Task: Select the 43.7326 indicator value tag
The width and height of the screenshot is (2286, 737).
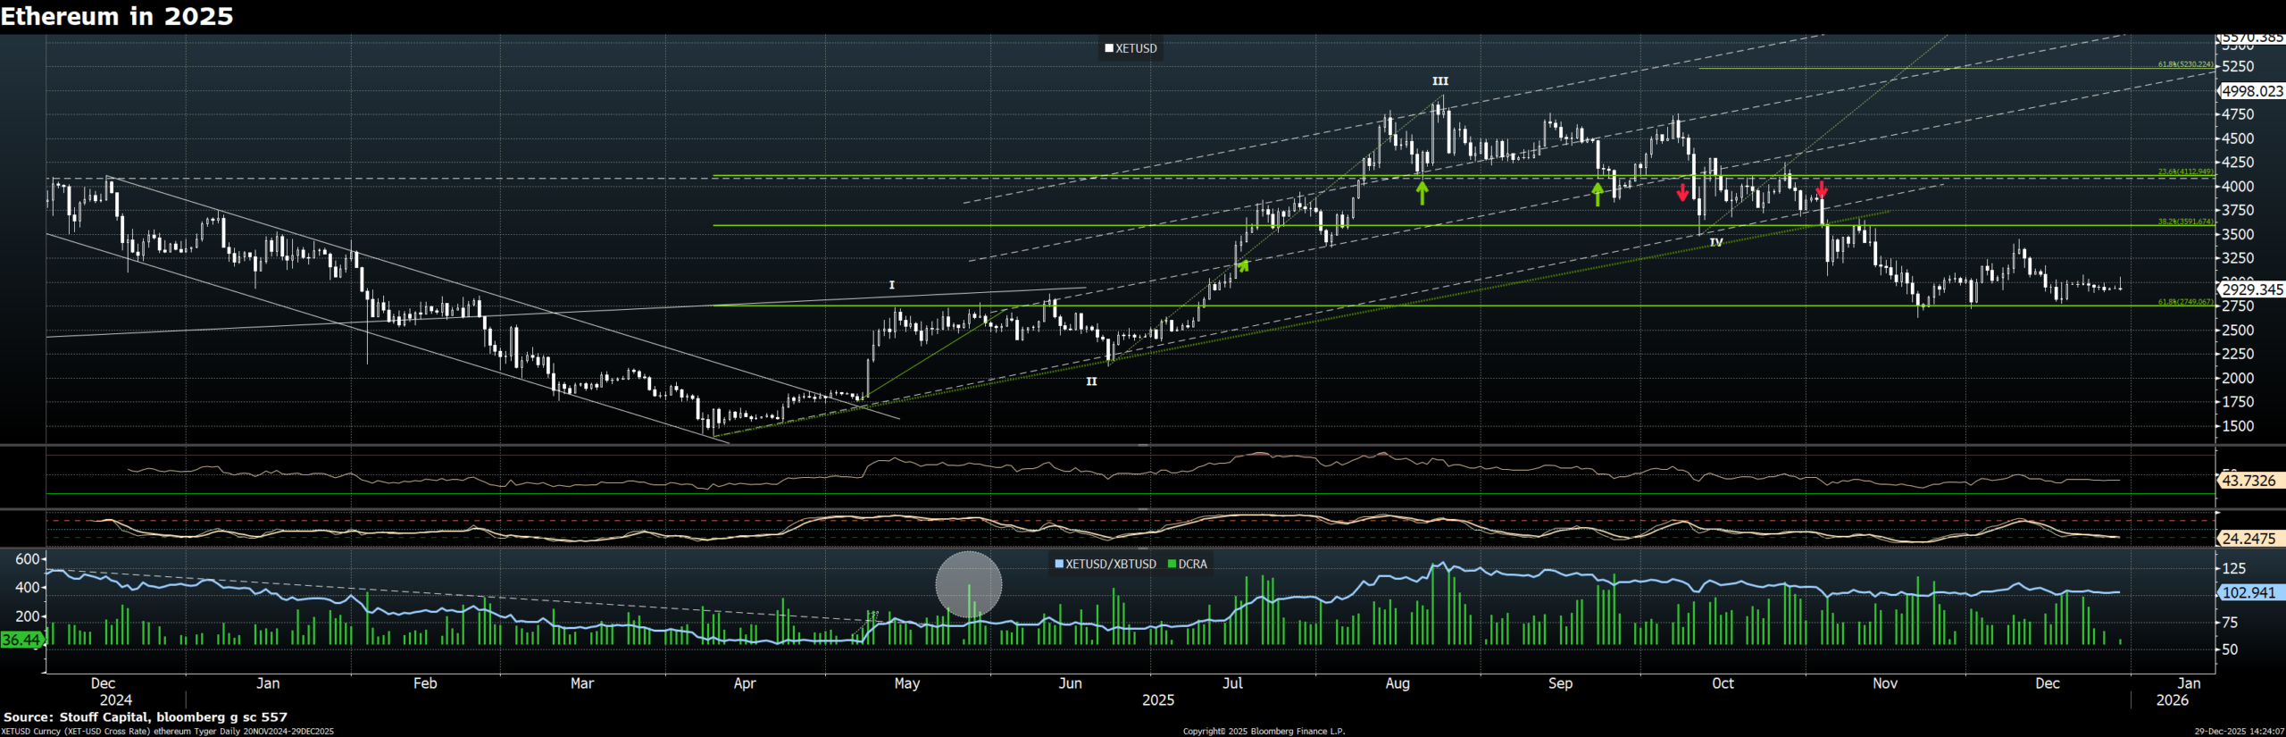Action: (2248, 481)
